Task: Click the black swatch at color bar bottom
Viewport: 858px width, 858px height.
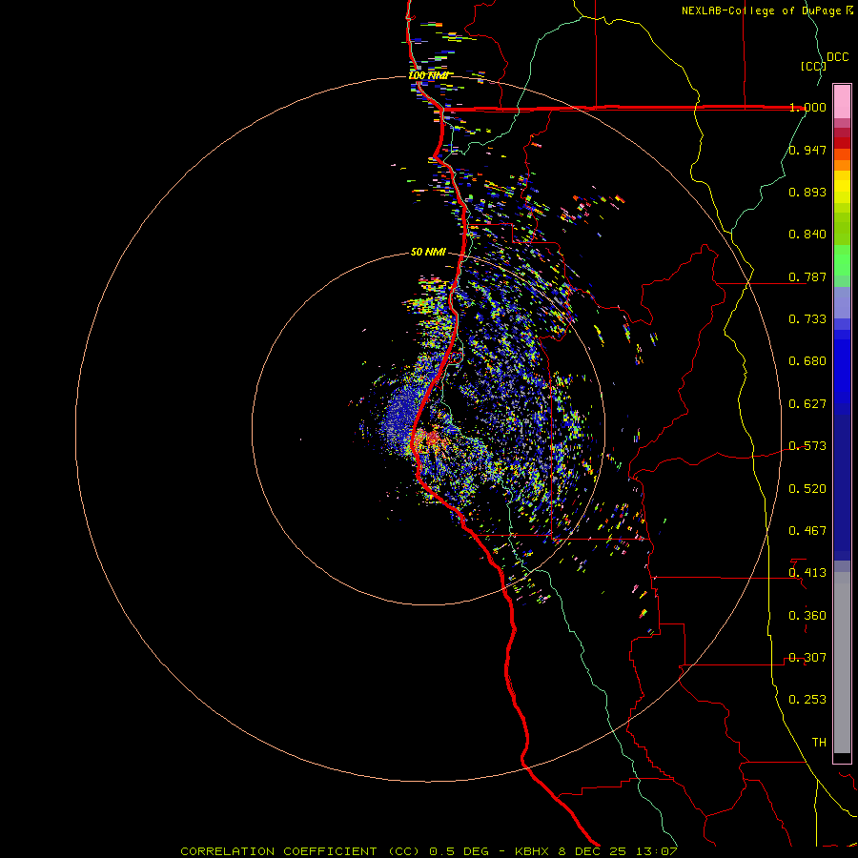Action: tap(842, 758)
